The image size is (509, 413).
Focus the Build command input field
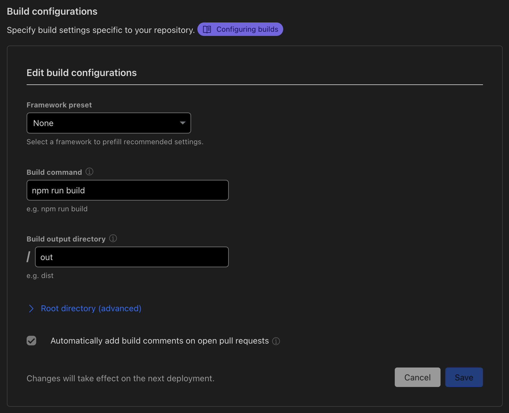[127, 190]
